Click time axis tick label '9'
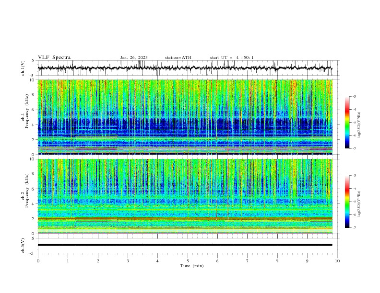Image resolution: width=380 pixels, height=293 pixels. 307,261
